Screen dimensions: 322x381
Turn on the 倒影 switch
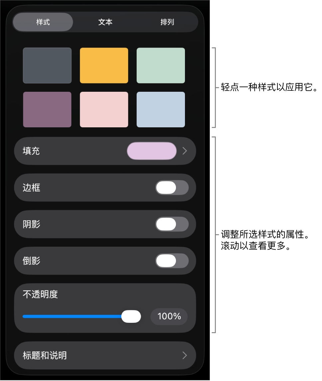172,261
